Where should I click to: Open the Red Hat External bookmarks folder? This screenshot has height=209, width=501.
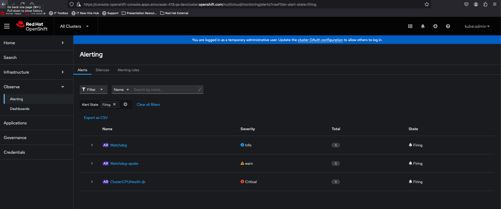174,13
